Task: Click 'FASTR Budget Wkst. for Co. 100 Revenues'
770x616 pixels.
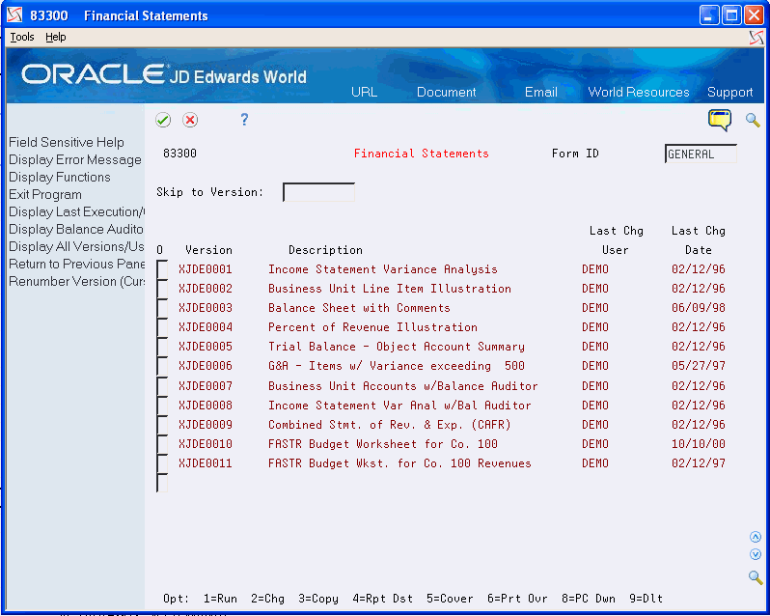Action: pos(399,463)
